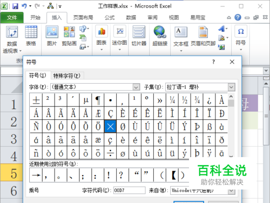Select row header 3 in worksheet
This screenshot has height=203, width=270.
click(x=12, y=138)
